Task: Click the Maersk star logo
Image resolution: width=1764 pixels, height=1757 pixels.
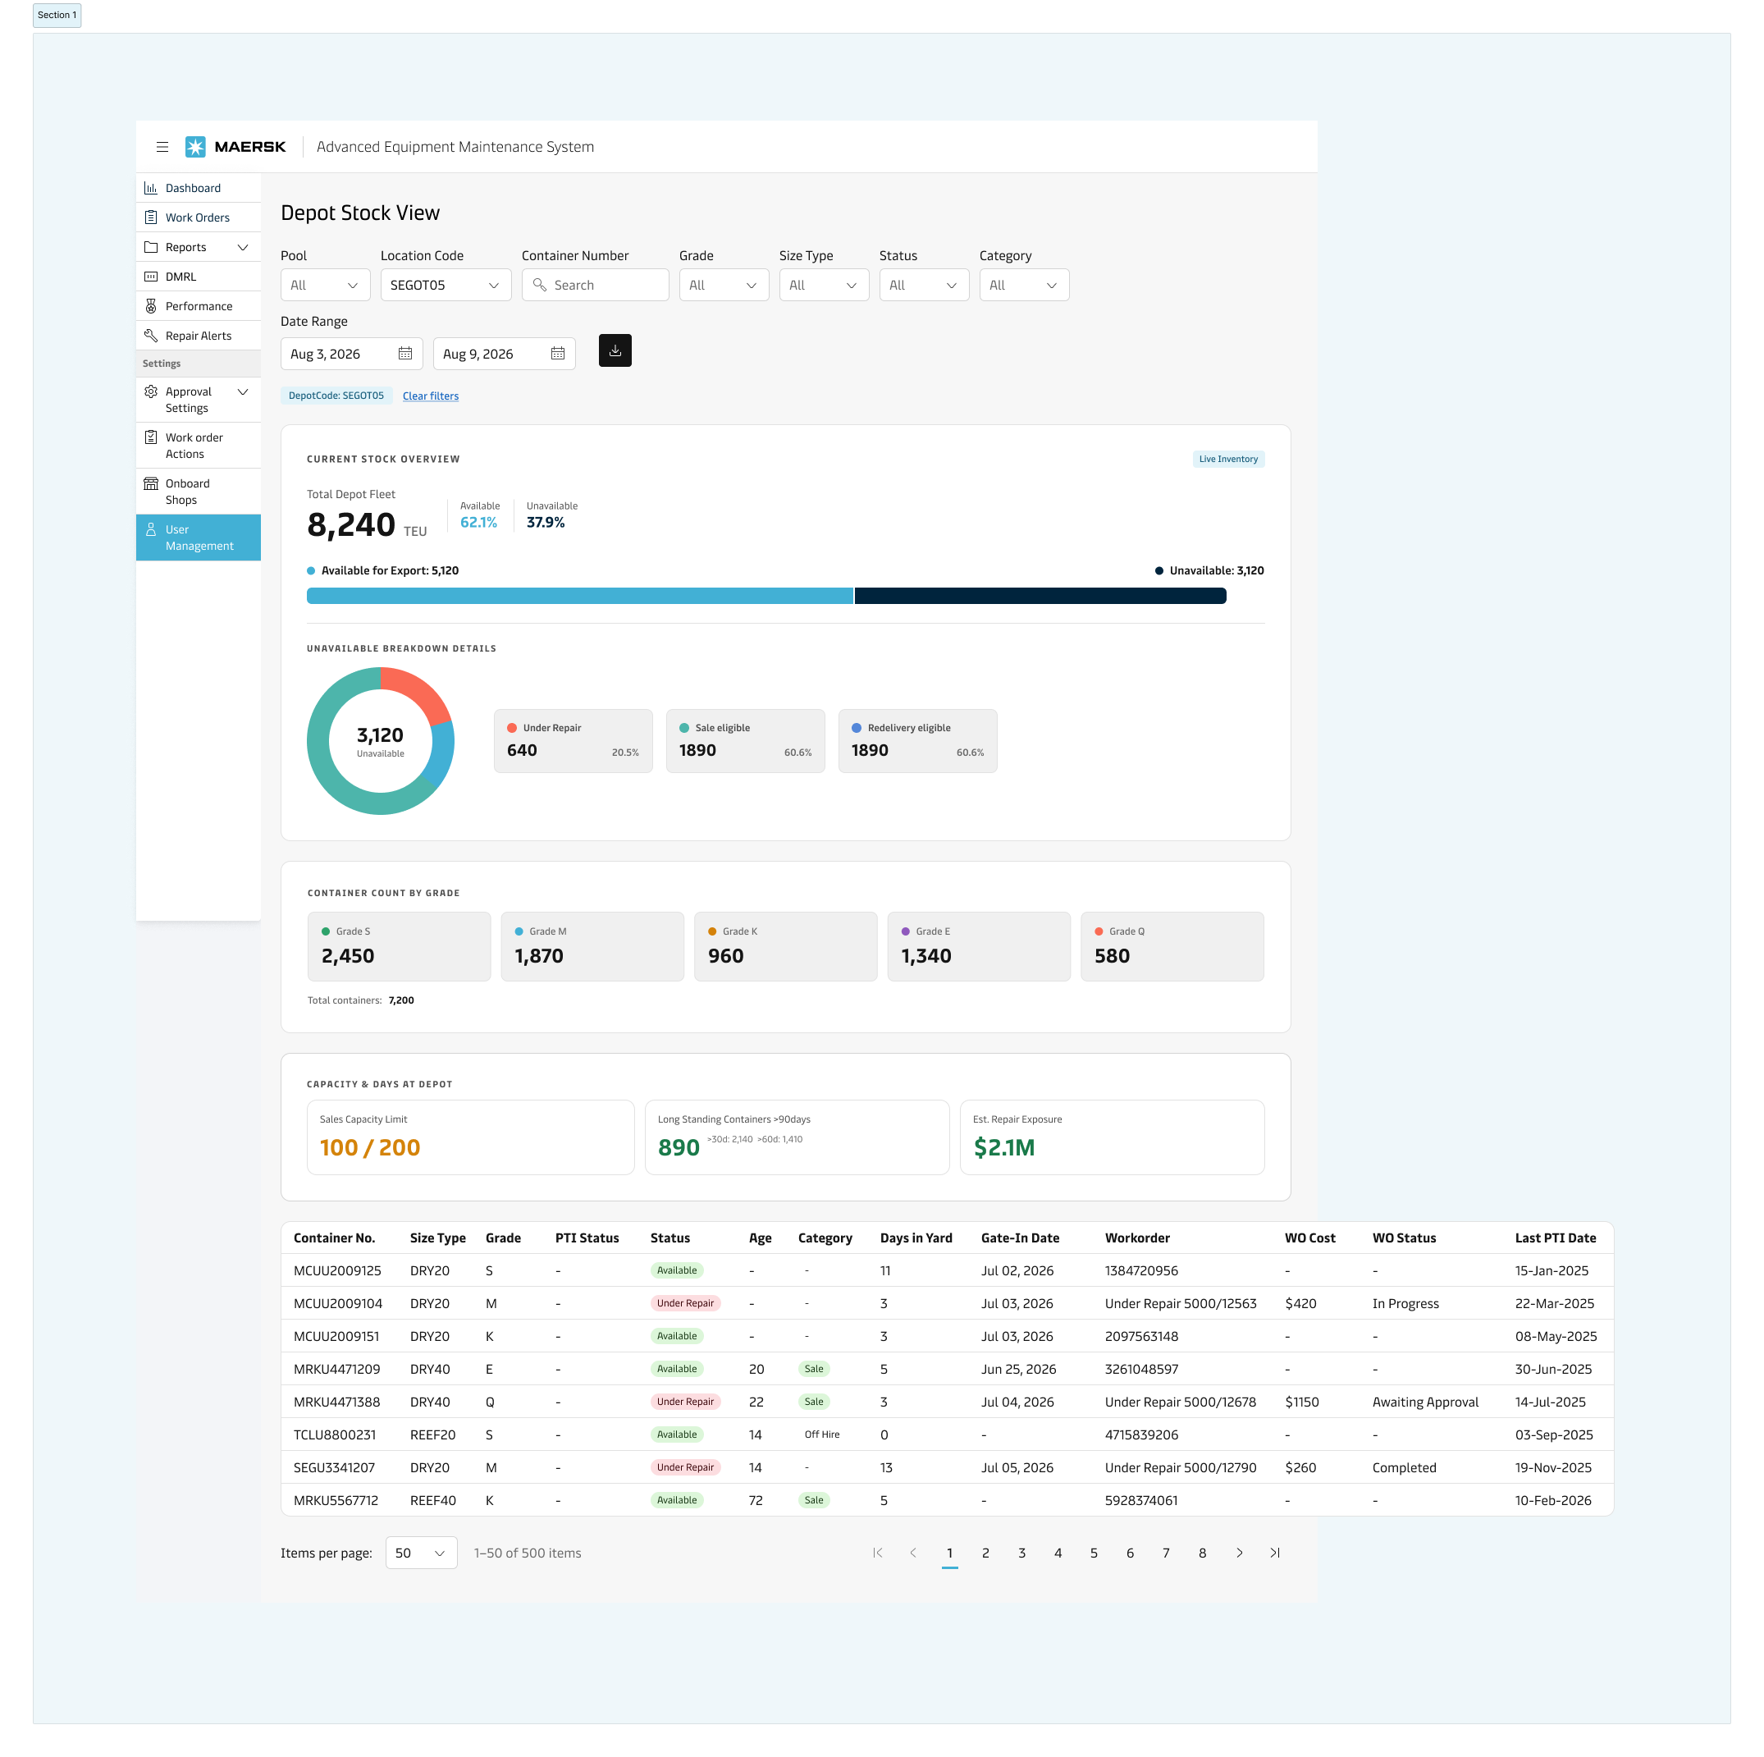Action: (x=195, y=147)
